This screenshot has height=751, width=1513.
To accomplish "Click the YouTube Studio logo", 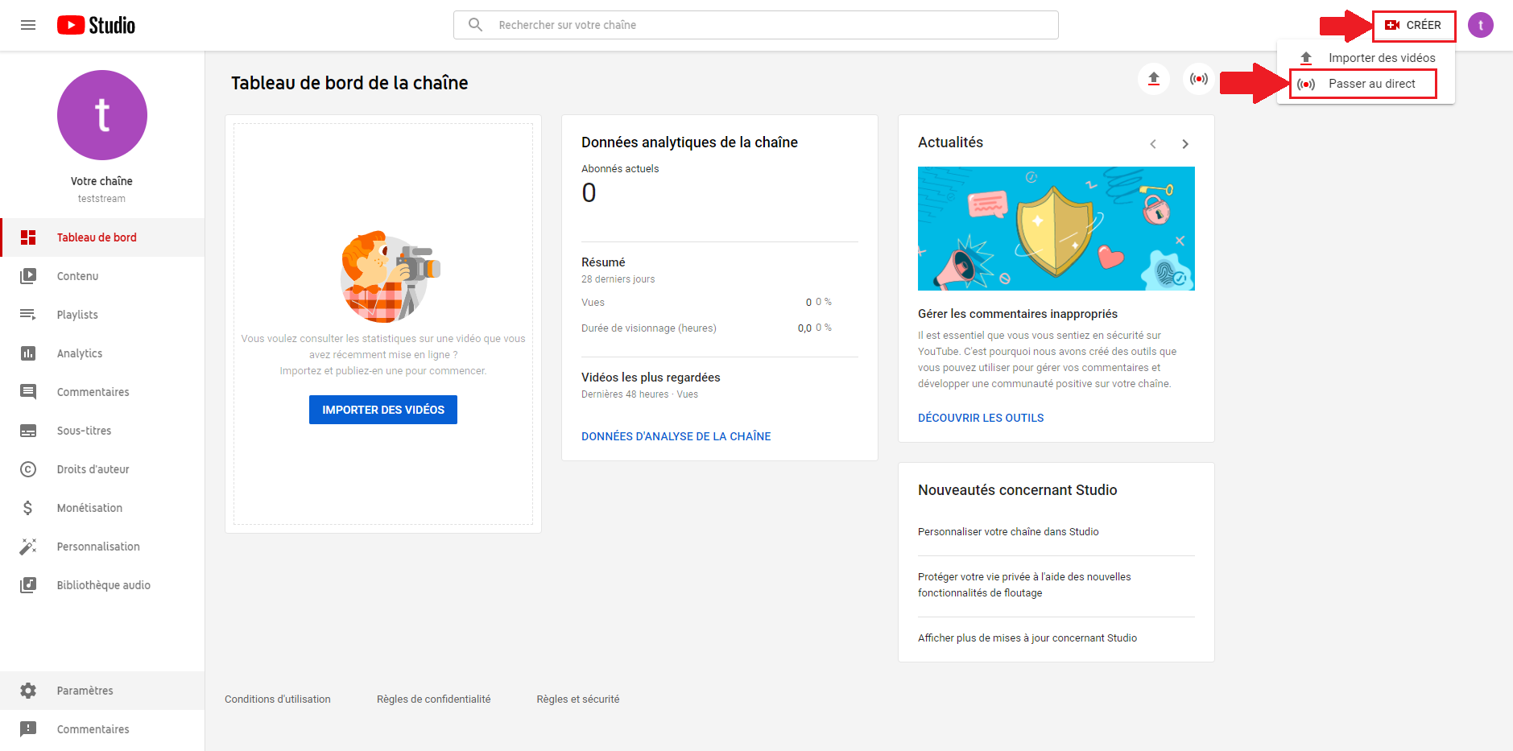I will click(96, 25).
